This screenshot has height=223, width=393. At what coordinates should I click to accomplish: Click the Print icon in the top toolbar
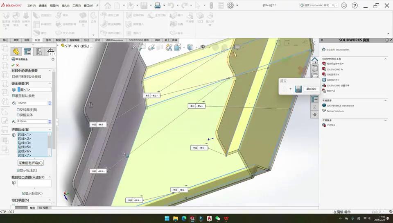158,6
